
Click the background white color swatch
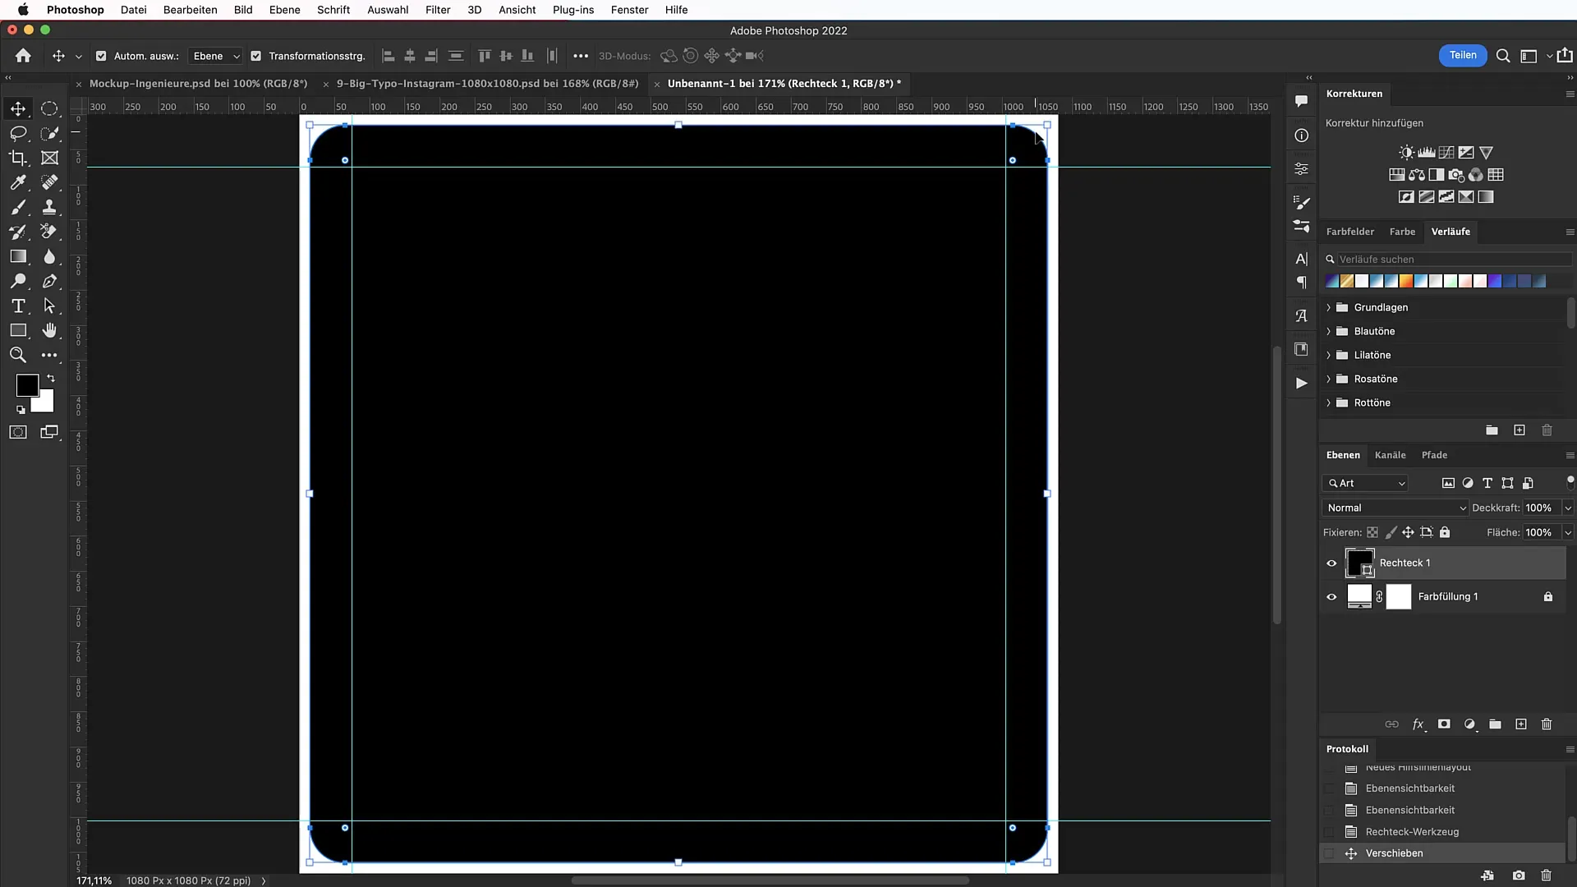coord(45,403)
